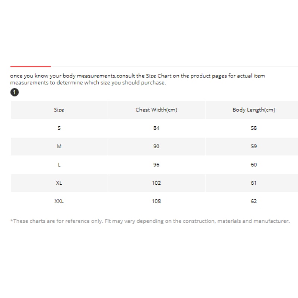
Task: Click the reference-only disclaimer note
Action: point(150,221)
